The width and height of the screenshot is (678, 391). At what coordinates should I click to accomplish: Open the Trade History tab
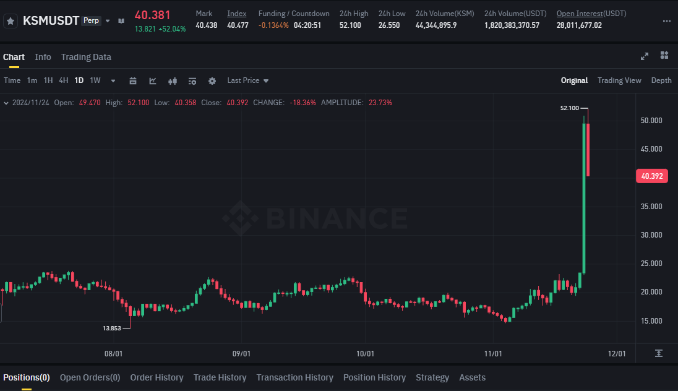(220, 377)
